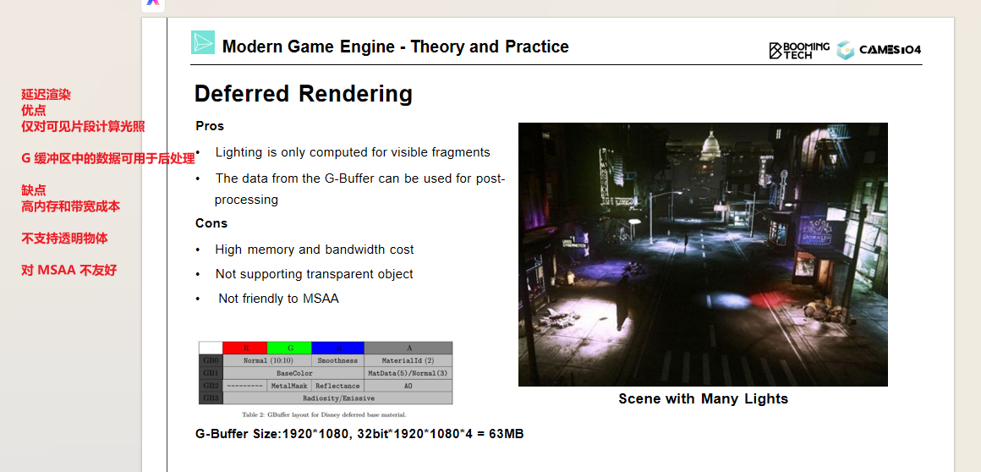Click the teal paper plane slide icon
Screen dimensions: 981x472
coord(203,42)
